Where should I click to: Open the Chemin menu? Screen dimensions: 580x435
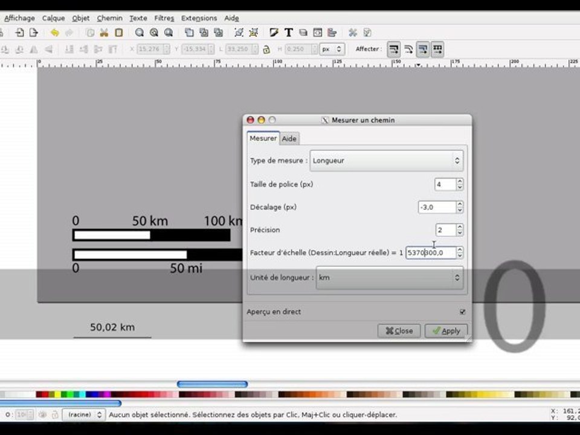click(109, 18)
